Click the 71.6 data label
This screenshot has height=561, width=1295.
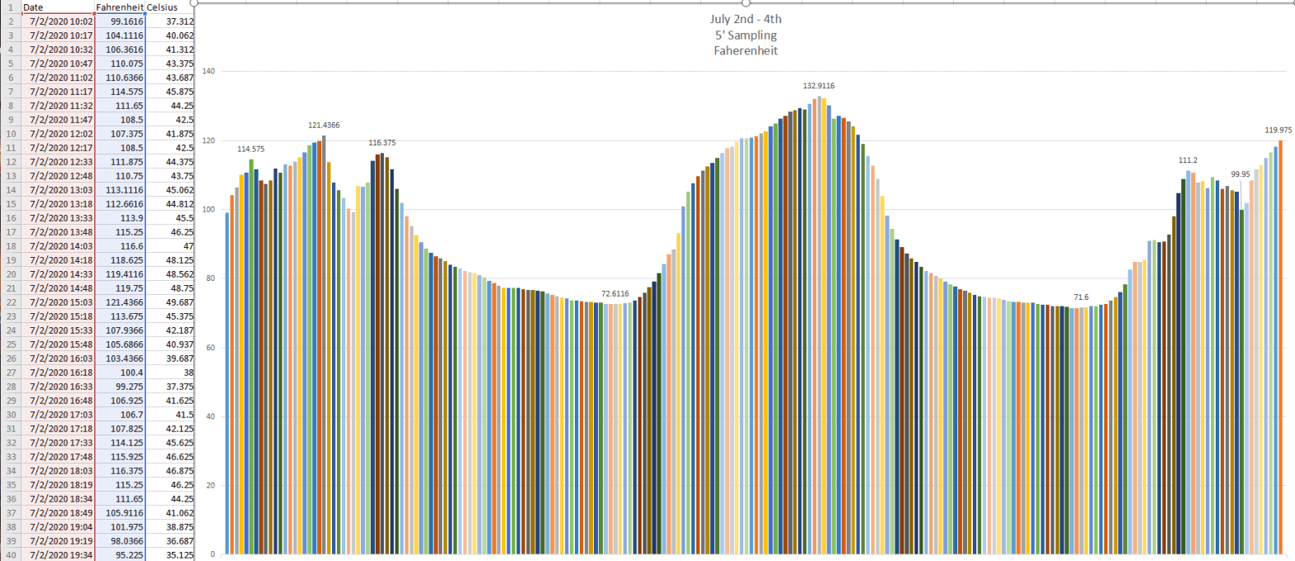tap(1081, 297)
